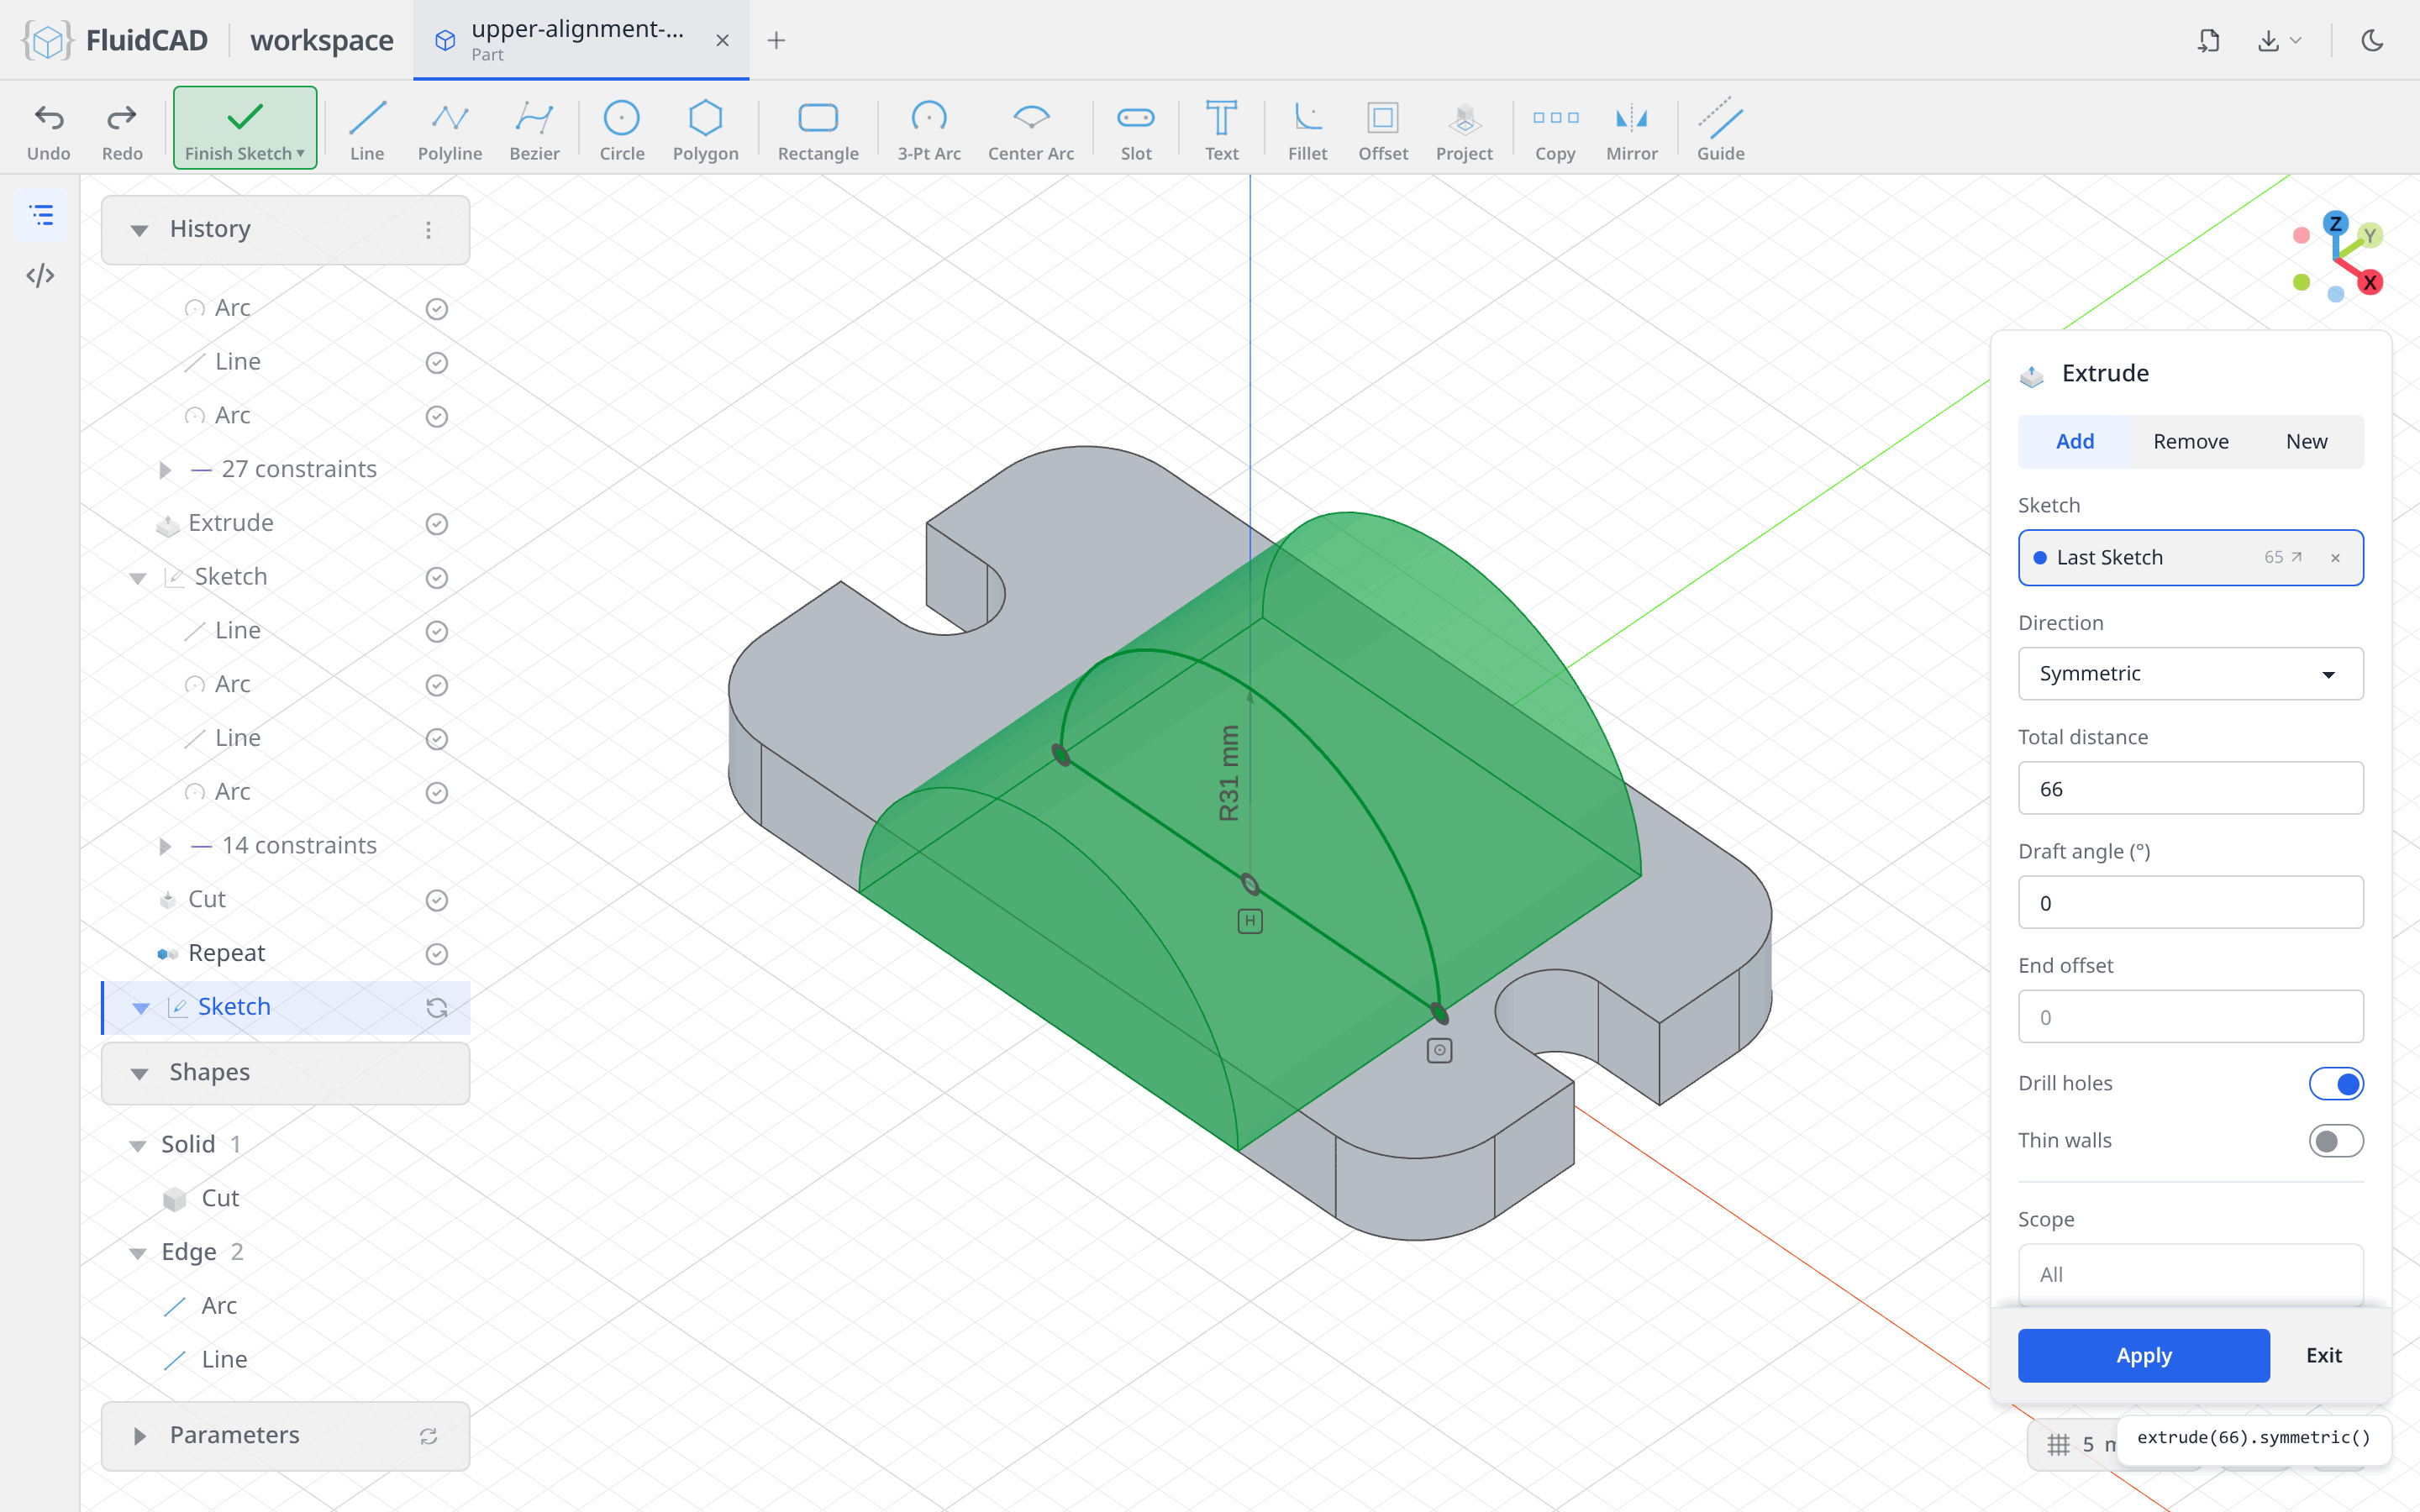The image size is (2420, 1512).
Task: Click the History panel options menu
Action: click(428, 230)
